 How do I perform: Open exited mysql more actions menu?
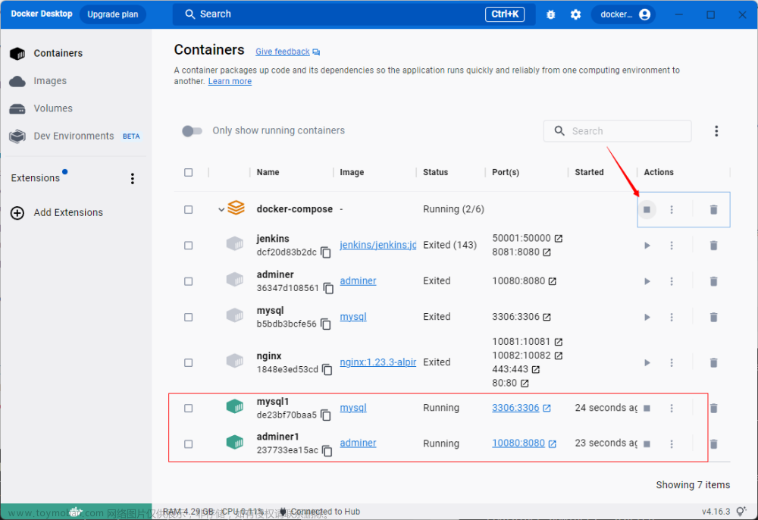(x=672, y=317)
